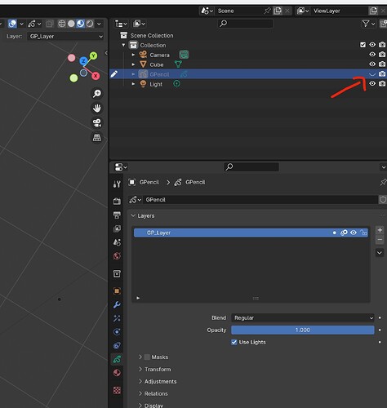Toggle Collection viewport visibility eye
The width and height of the screenshot is (387, 408).
(372, 45)
